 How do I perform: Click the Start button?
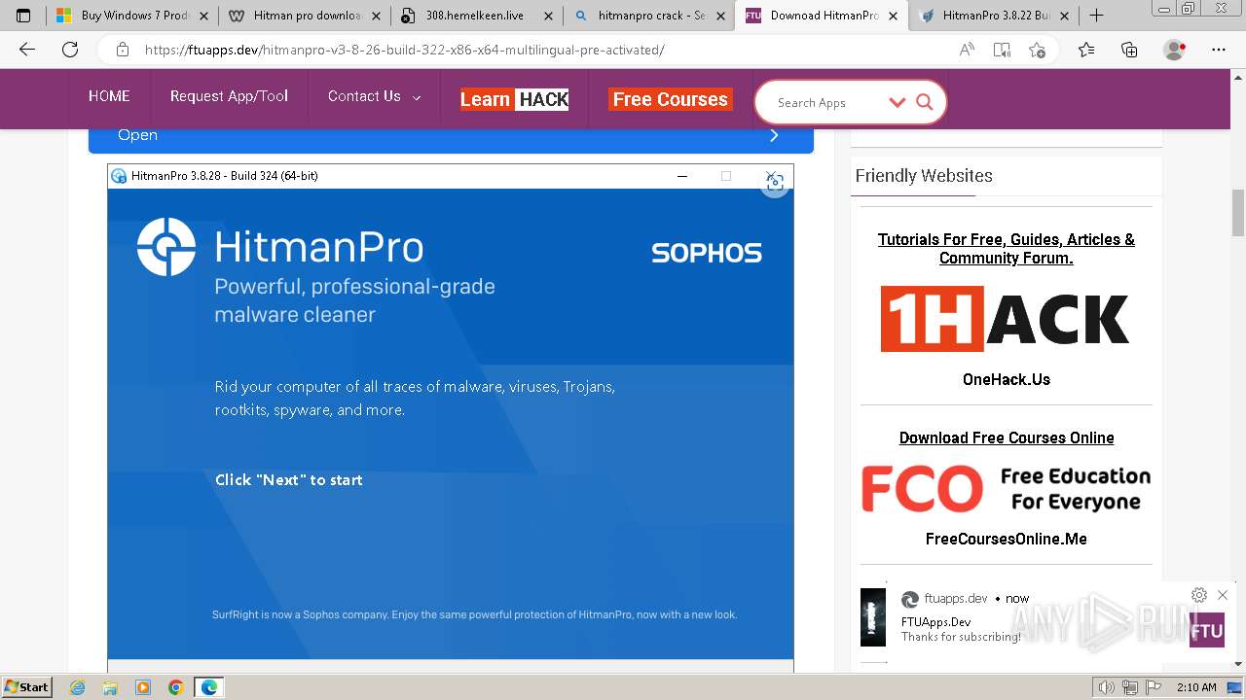pos(26,687)
